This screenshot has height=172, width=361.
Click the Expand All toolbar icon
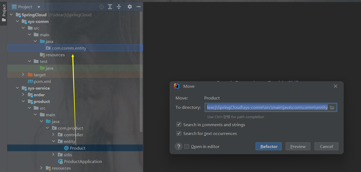110,7
